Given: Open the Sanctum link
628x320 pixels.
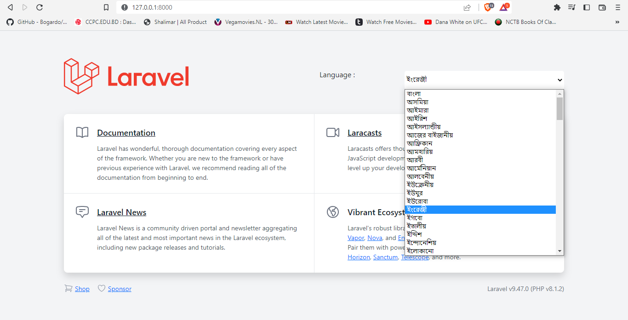Looking at the screenshot, I should [x=385, y=257].
